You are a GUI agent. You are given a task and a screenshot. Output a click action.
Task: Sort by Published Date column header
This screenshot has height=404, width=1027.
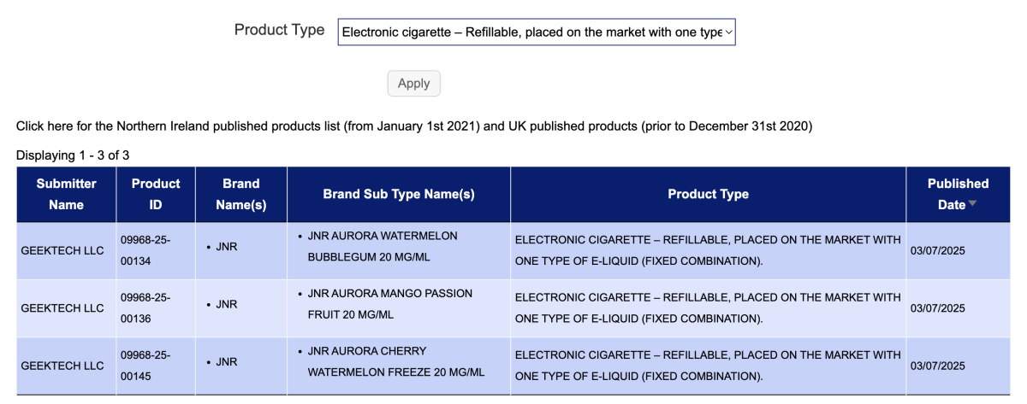click(958, 194)
